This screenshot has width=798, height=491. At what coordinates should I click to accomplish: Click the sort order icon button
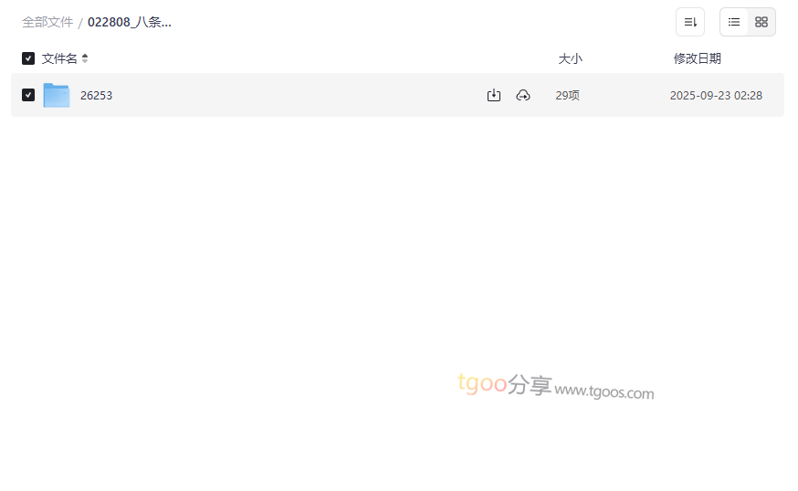pyautogui.click(x=690, y=22)
